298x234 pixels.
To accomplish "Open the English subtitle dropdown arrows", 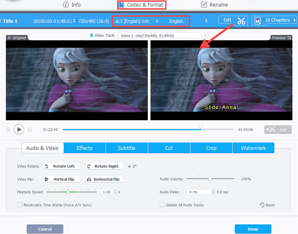I will [x=206, y=21].
